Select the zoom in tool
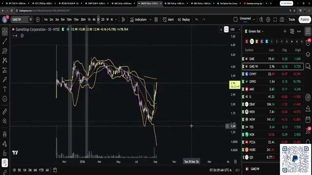The image size is (312, 175). click(5, 121)
